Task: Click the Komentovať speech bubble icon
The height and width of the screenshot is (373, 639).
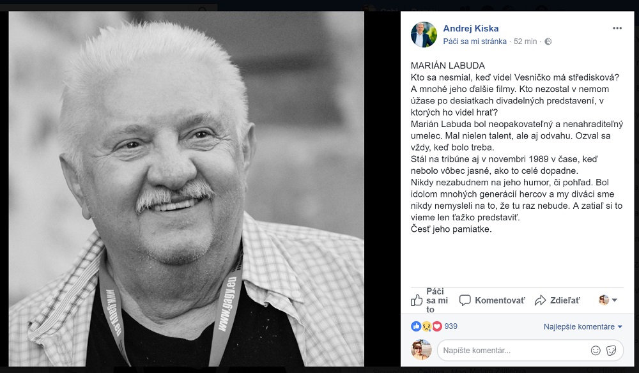Action: pyautogui.click(x=465, y=301)
